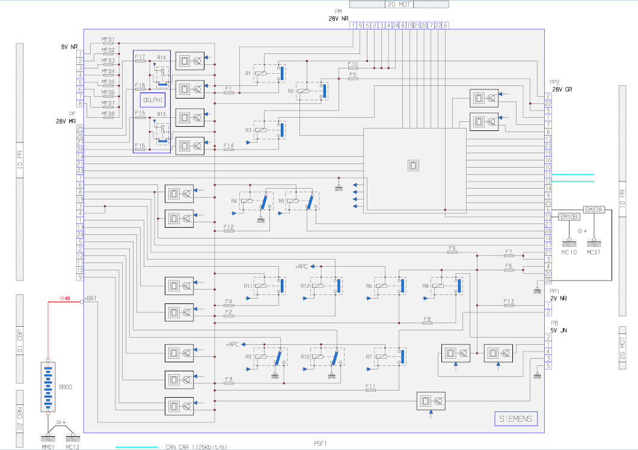Select the R6 relay symbol
Screen dimensions: 638x450
point(390,286)
